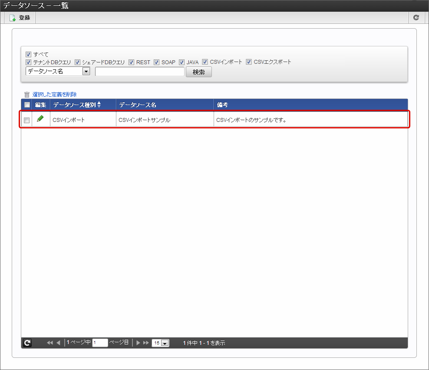
Task: Check the select-all checkbox in table header
Action: (x=27, y=105)
